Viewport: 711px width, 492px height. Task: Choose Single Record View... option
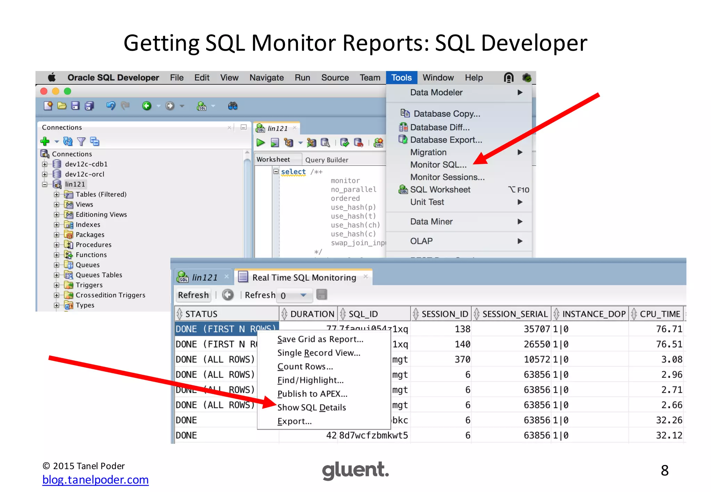click(319, 353)
